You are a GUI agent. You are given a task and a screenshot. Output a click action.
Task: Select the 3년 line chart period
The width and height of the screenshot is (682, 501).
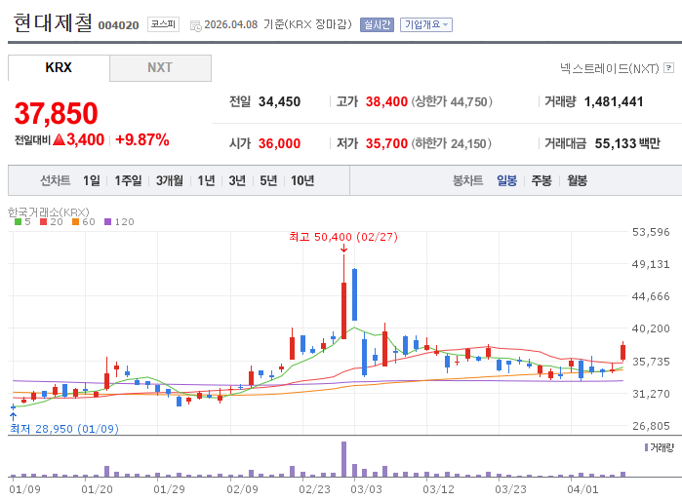point(237,180)
